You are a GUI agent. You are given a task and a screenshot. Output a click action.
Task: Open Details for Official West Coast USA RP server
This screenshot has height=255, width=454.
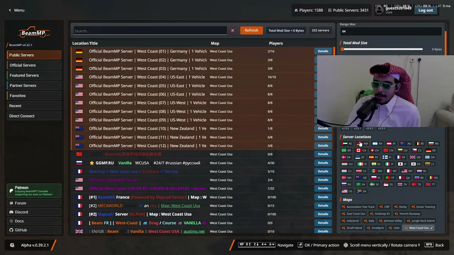(x=323, y=188)
